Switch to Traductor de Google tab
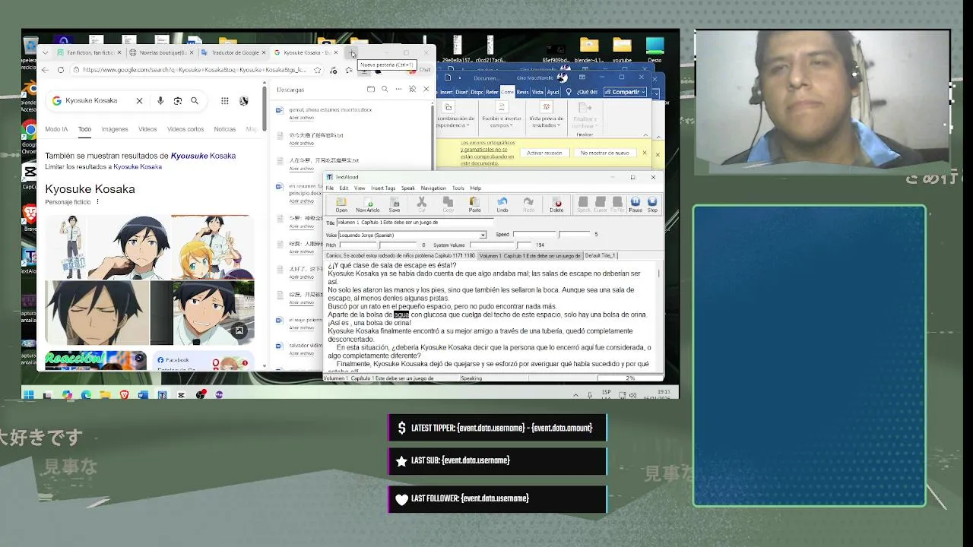Image resolution: width=973 pixels, height=547 pixels. coord(234,52)
